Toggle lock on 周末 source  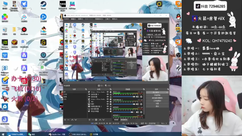[110, 104]
